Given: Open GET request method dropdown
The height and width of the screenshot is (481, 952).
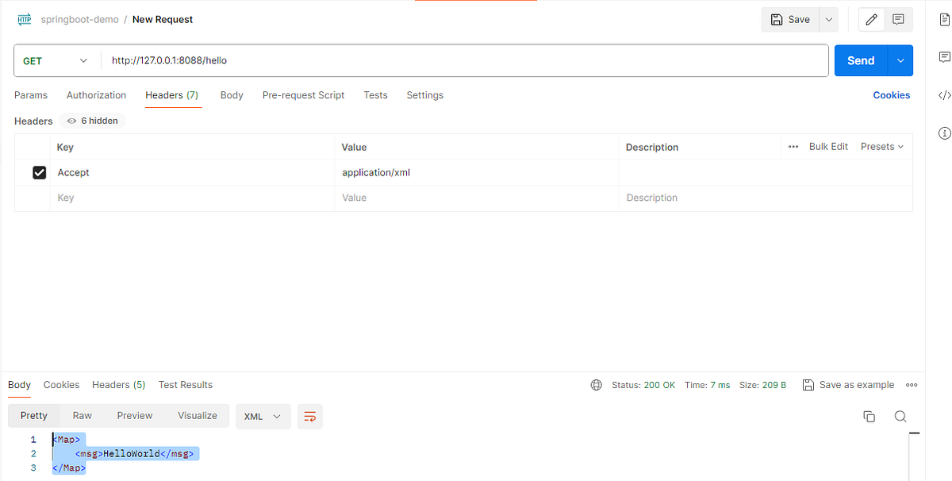Looking at the screenshot, I should tap(56, 60).
